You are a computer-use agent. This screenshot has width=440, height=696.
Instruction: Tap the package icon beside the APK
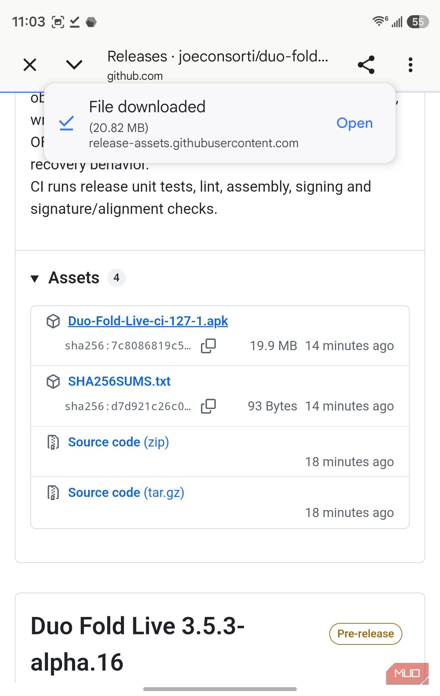point(53,322)
